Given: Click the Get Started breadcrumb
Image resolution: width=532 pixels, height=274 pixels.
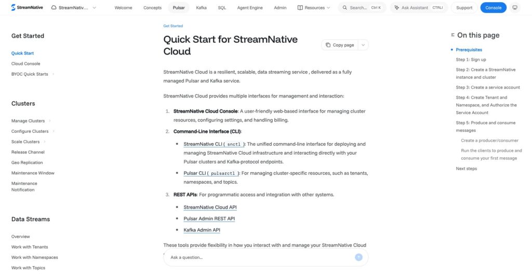Looking at the screenshot, I should pyautogui.click(x=173, y=26).
